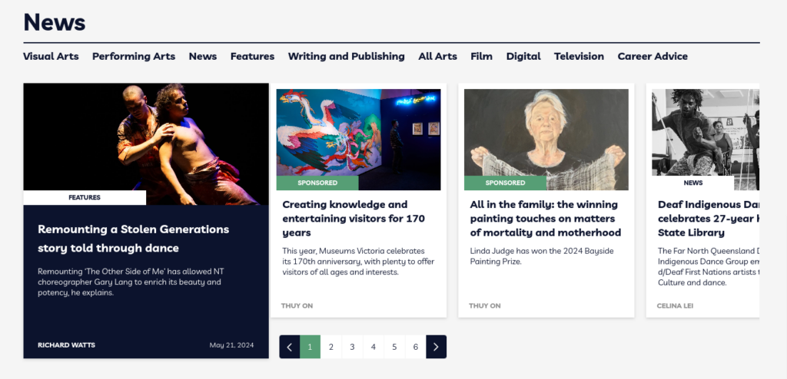Open Writing and Publishing category

click(347, 57)
